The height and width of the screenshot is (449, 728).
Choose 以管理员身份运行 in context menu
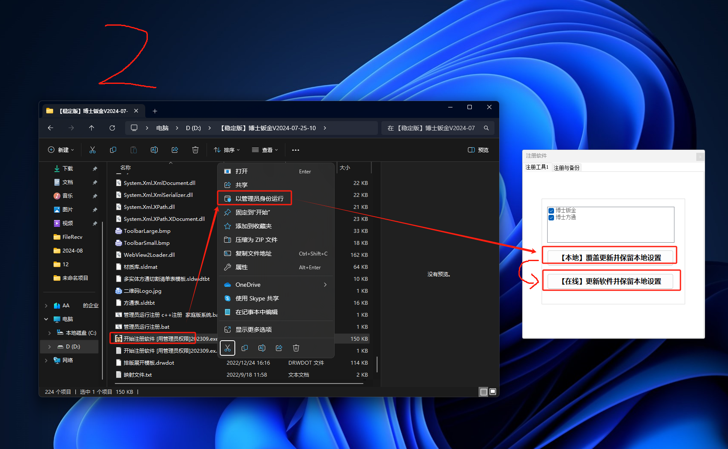[x=276, y=199]
